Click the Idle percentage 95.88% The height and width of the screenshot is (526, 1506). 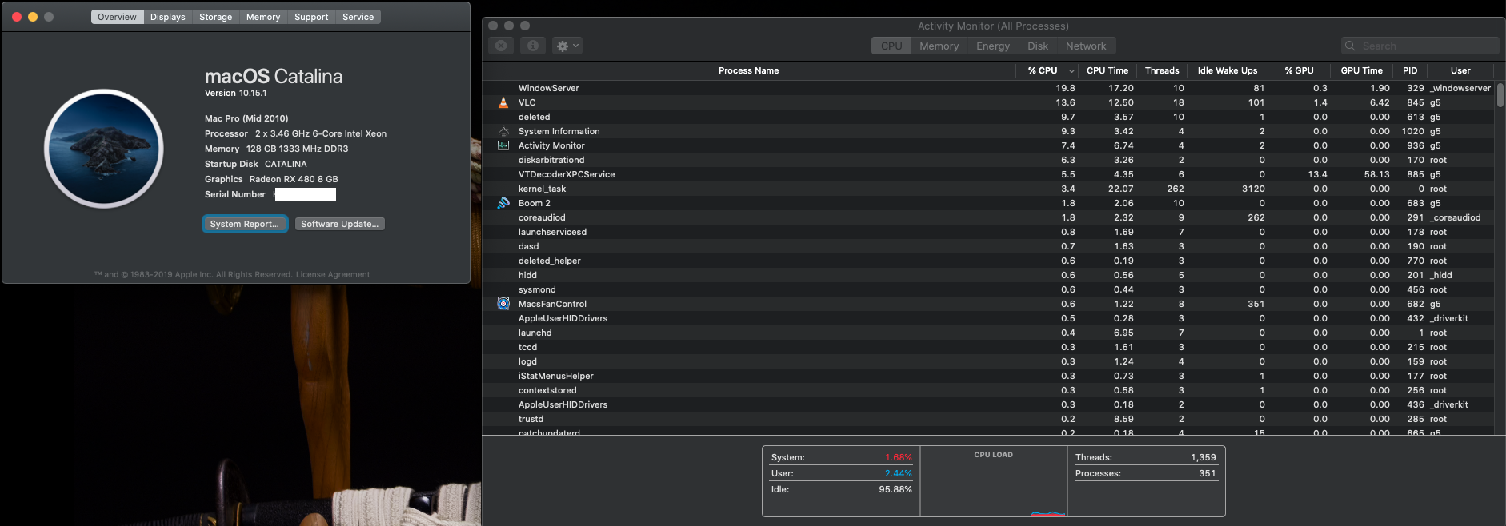pos(895,489)
